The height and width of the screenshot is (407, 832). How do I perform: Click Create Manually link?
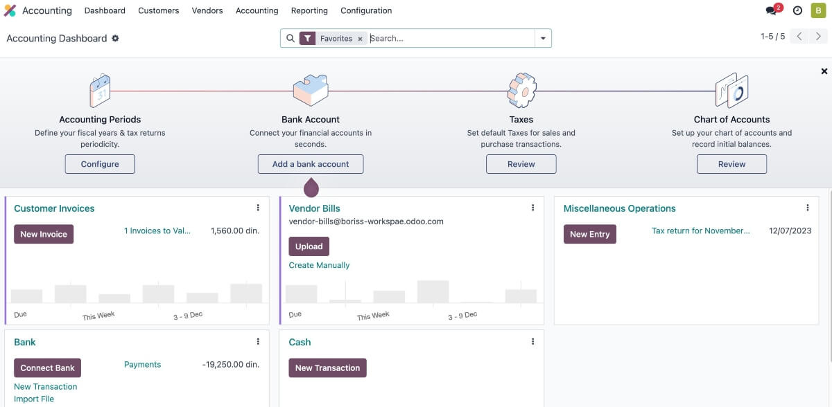tap(319, 265)
